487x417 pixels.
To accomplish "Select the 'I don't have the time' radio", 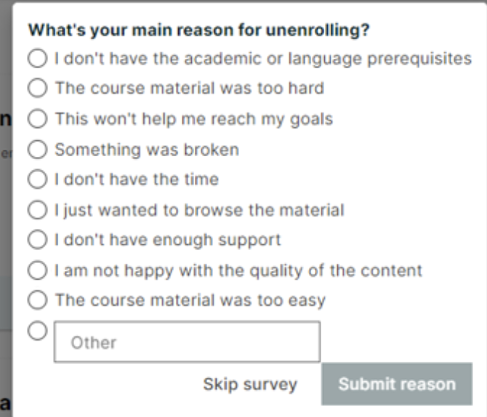I will click(38, 179).
